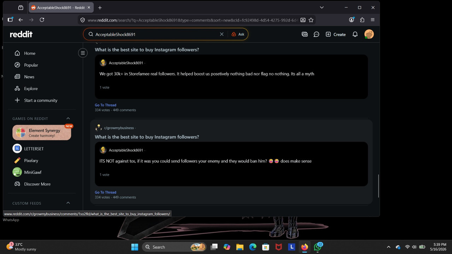Clear the search box with the X icon
Screen dimensions: 452x254
(x=222, y=34)
